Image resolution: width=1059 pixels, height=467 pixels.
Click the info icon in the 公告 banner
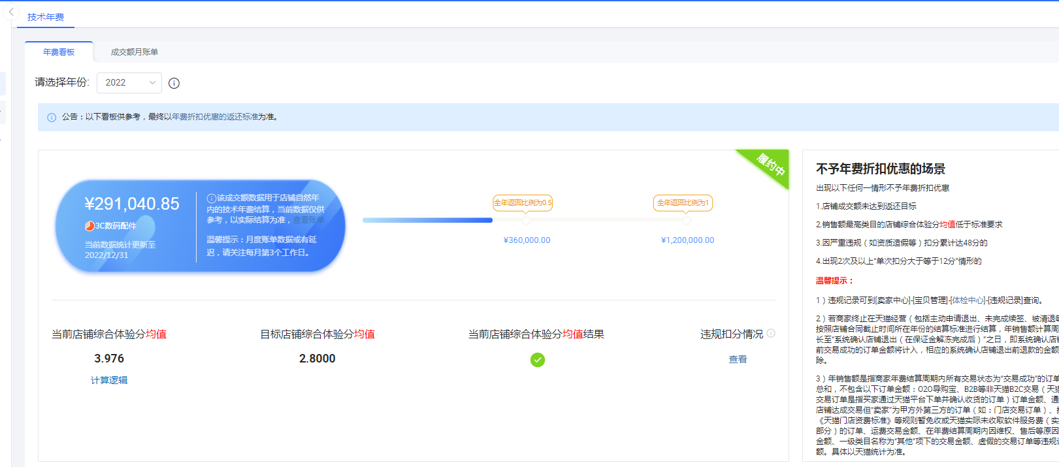(x=52, y=118)
